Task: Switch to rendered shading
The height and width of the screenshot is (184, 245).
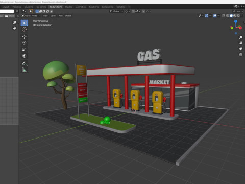Action: (238, 16)
